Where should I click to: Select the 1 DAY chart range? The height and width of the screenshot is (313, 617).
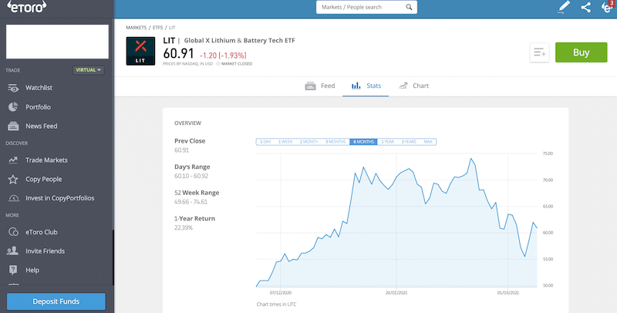265,142
